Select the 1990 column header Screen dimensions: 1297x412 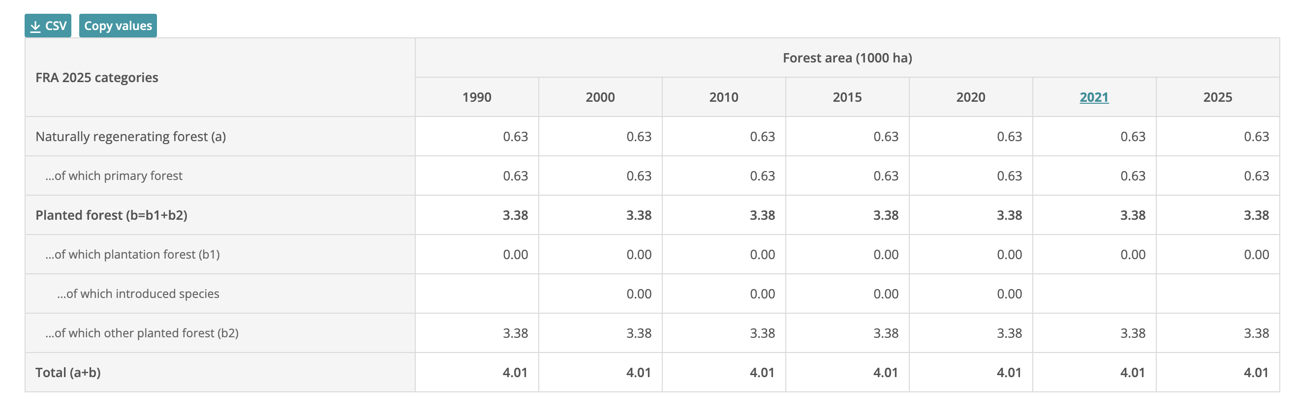(x=476, y=98)
